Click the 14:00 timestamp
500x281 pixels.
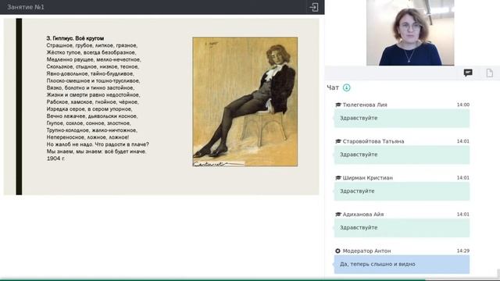463,105
